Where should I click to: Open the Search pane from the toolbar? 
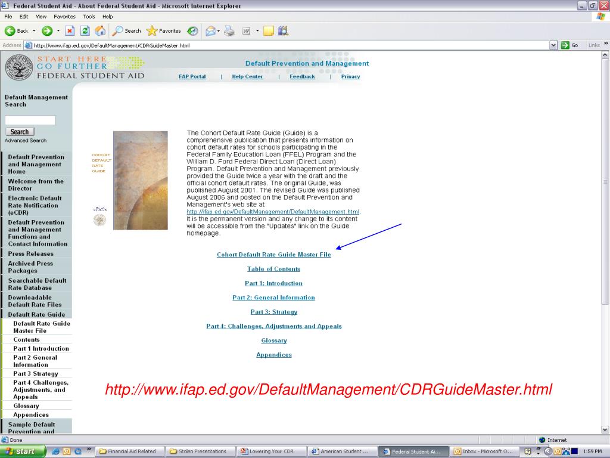pyautogui.click(x=126, y=31)
